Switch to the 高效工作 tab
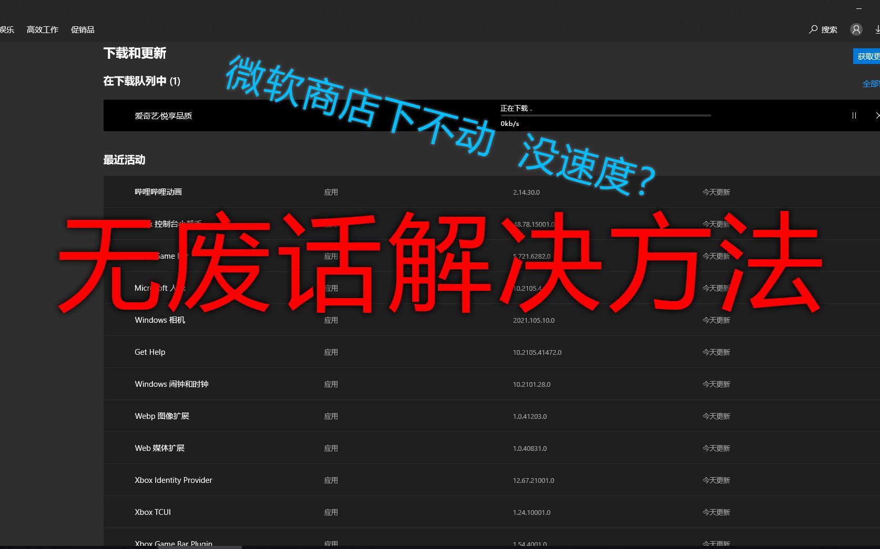Screen dimensions: 880x549 pos(42,29)
